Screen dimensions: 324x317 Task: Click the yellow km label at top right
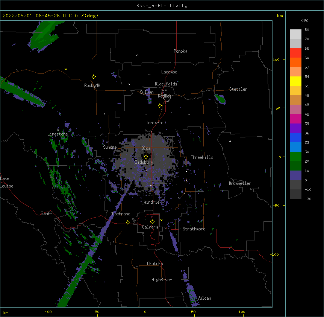coord(280,16)
